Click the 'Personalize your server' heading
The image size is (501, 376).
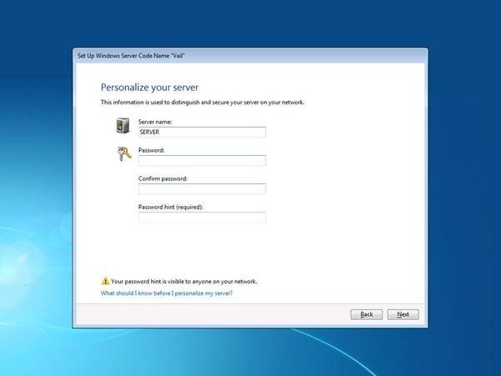[x=149, y=88]
